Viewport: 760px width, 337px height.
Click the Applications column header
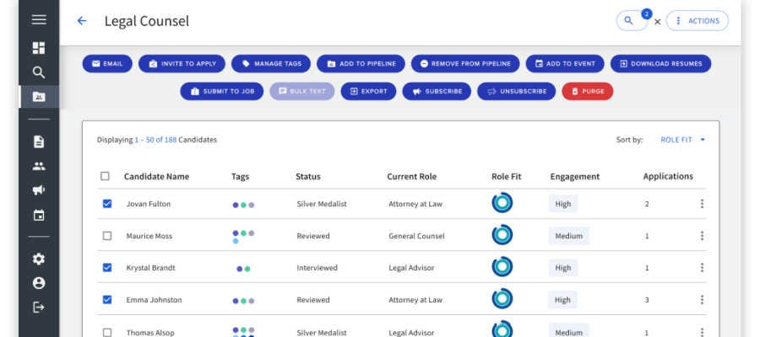coord(668,176)
